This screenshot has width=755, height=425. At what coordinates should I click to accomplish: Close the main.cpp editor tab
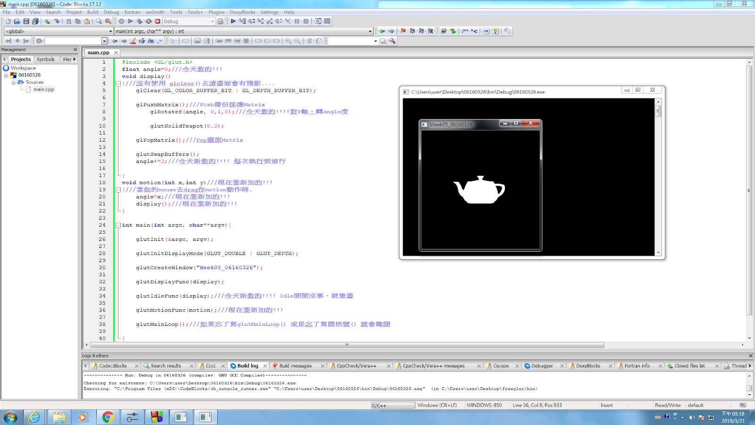116,53
